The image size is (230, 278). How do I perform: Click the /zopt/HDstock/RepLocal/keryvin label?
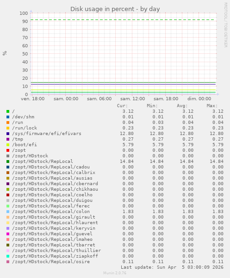click(x=54, y=228)
